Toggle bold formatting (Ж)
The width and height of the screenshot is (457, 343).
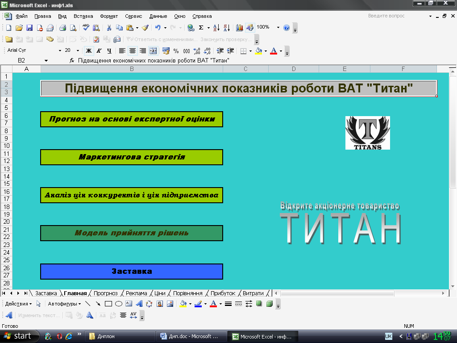click(x=89, y=51)
